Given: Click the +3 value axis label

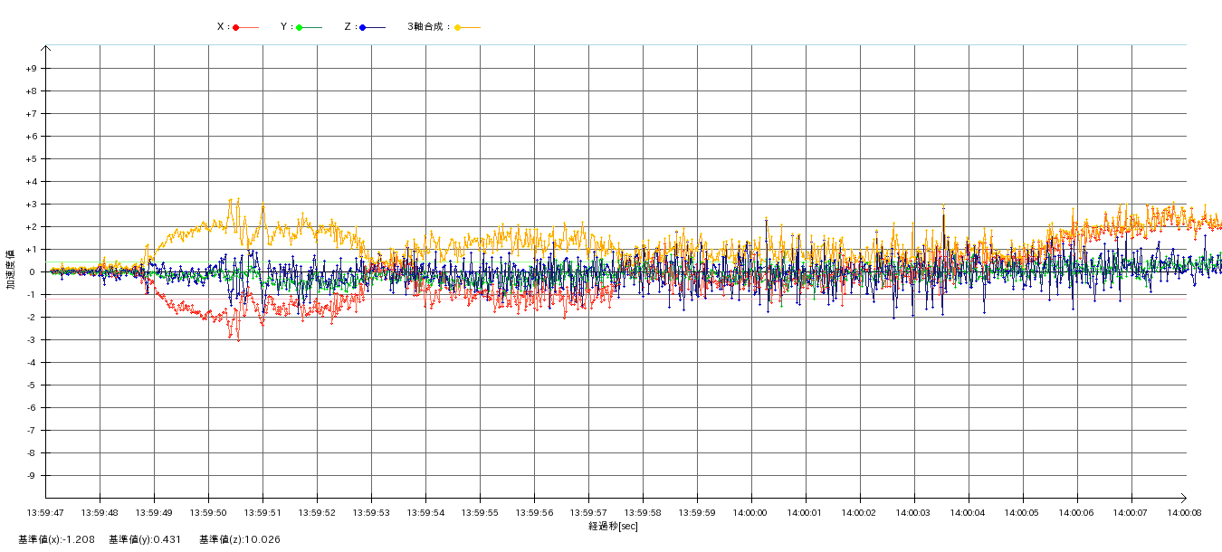Looking at the screenshot, I should 31,205.
